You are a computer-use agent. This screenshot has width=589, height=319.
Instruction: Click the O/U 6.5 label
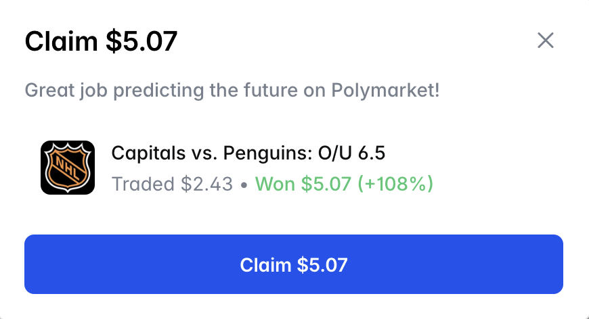351,153
